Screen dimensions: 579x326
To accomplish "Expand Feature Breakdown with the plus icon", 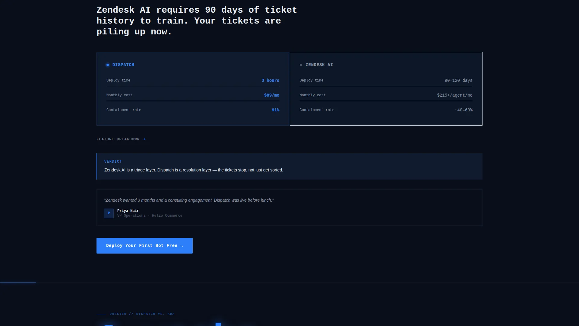I will coord(145,139).
